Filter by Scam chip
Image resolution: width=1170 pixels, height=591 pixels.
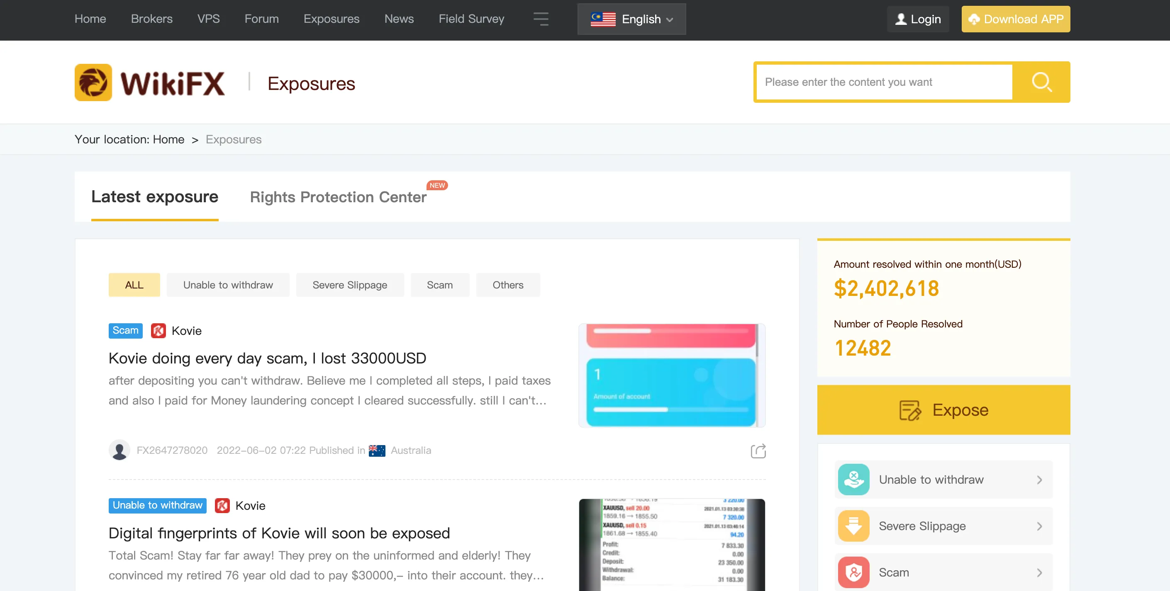point(440,285)
